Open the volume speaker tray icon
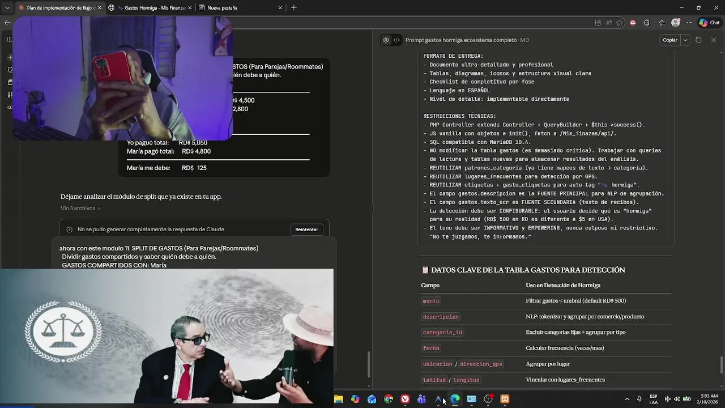This screenshot has width=725, height=408. pyautogui.click(x=677, y=399)
